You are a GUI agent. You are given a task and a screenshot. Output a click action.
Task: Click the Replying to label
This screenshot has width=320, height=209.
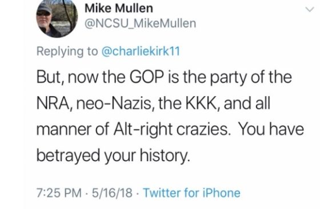67,52
